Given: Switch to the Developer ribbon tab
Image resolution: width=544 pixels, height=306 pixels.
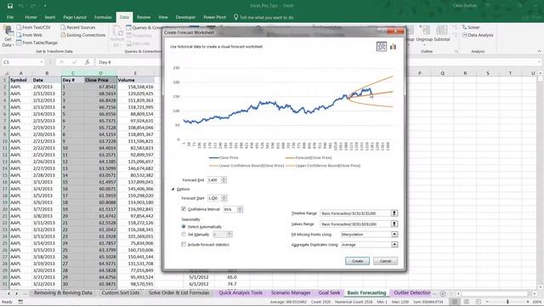Looking at the screenshot, I should pos(185,17).
